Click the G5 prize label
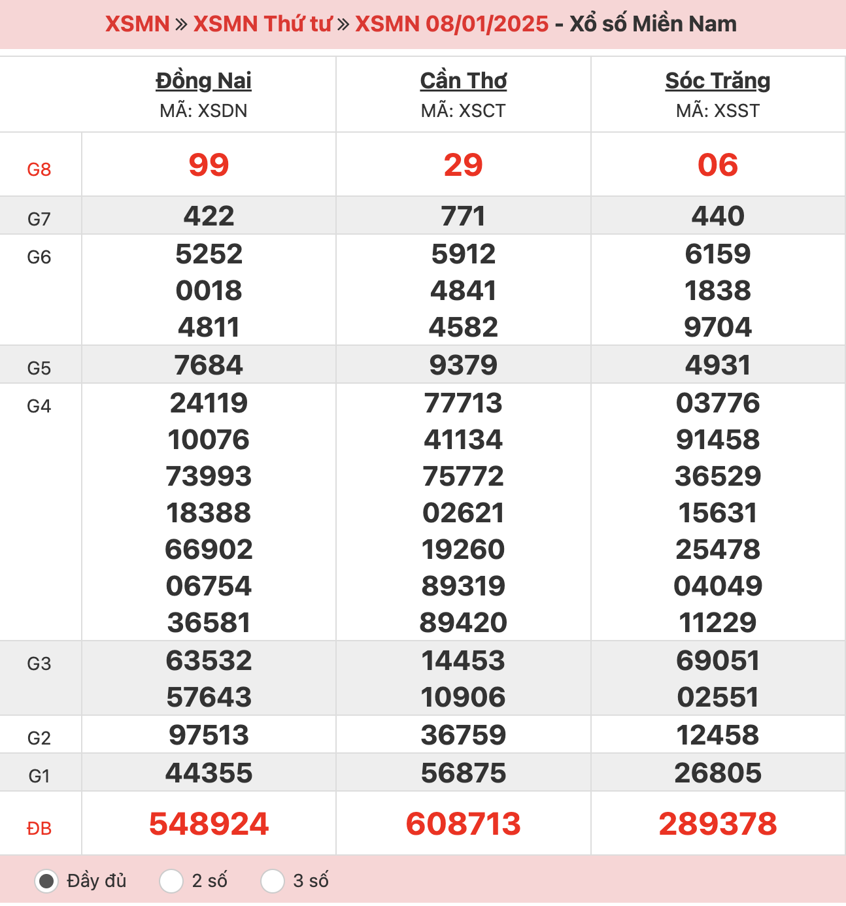 pos(39,368)
